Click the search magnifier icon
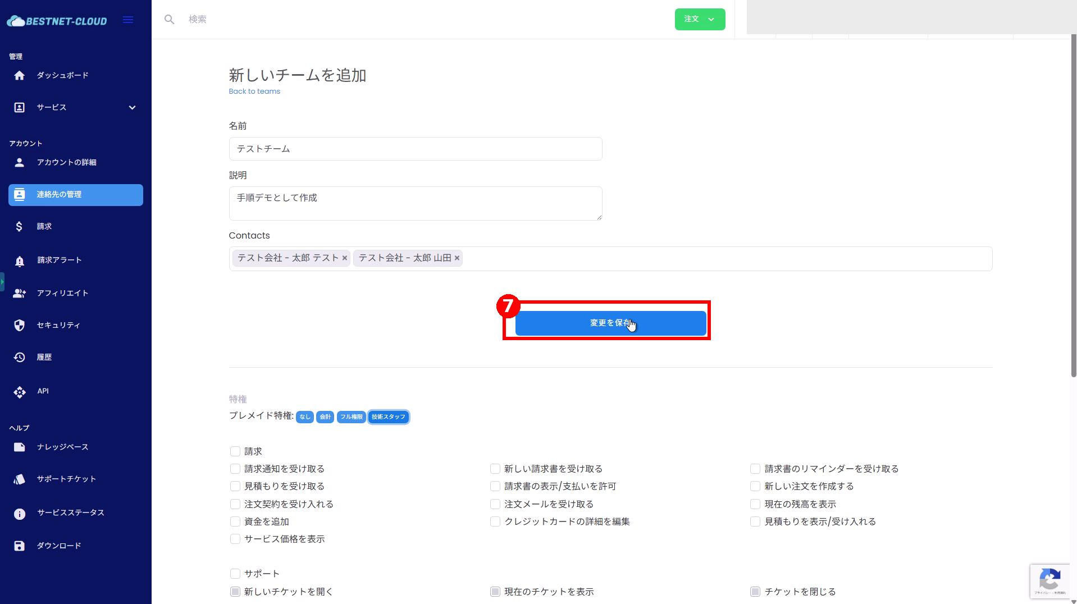The image size is (1077, 604). pyautogui.click(x=169, y=20)
